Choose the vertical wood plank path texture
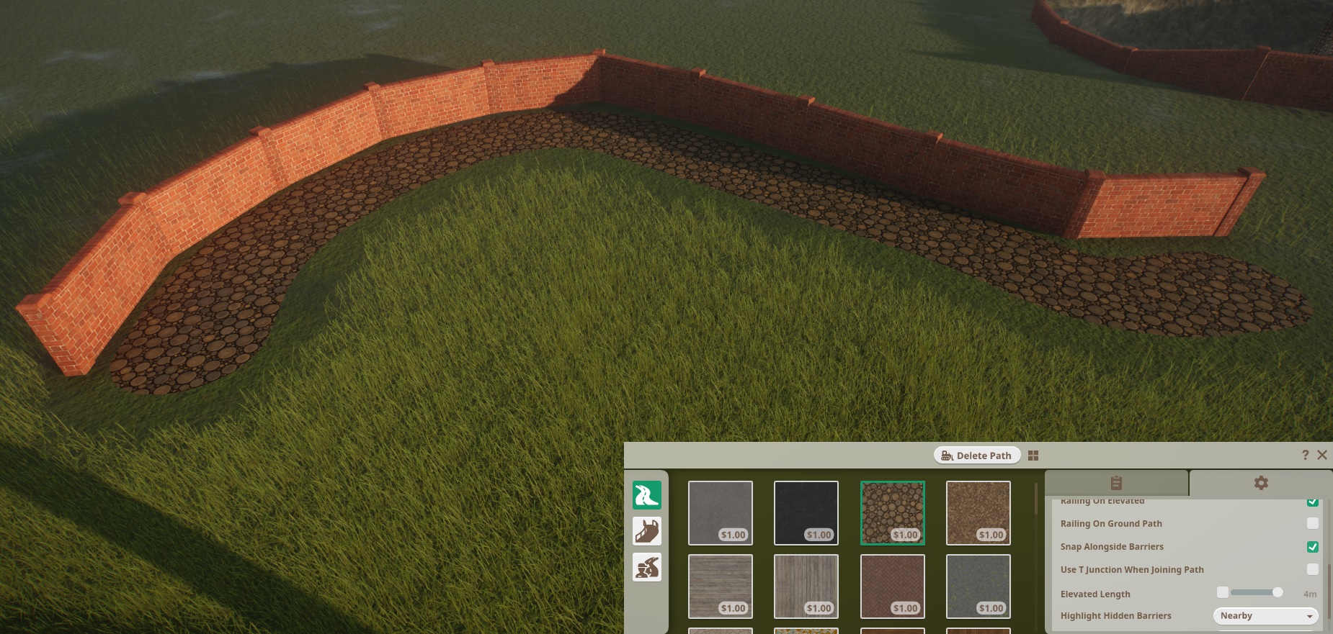 (806, 587)
